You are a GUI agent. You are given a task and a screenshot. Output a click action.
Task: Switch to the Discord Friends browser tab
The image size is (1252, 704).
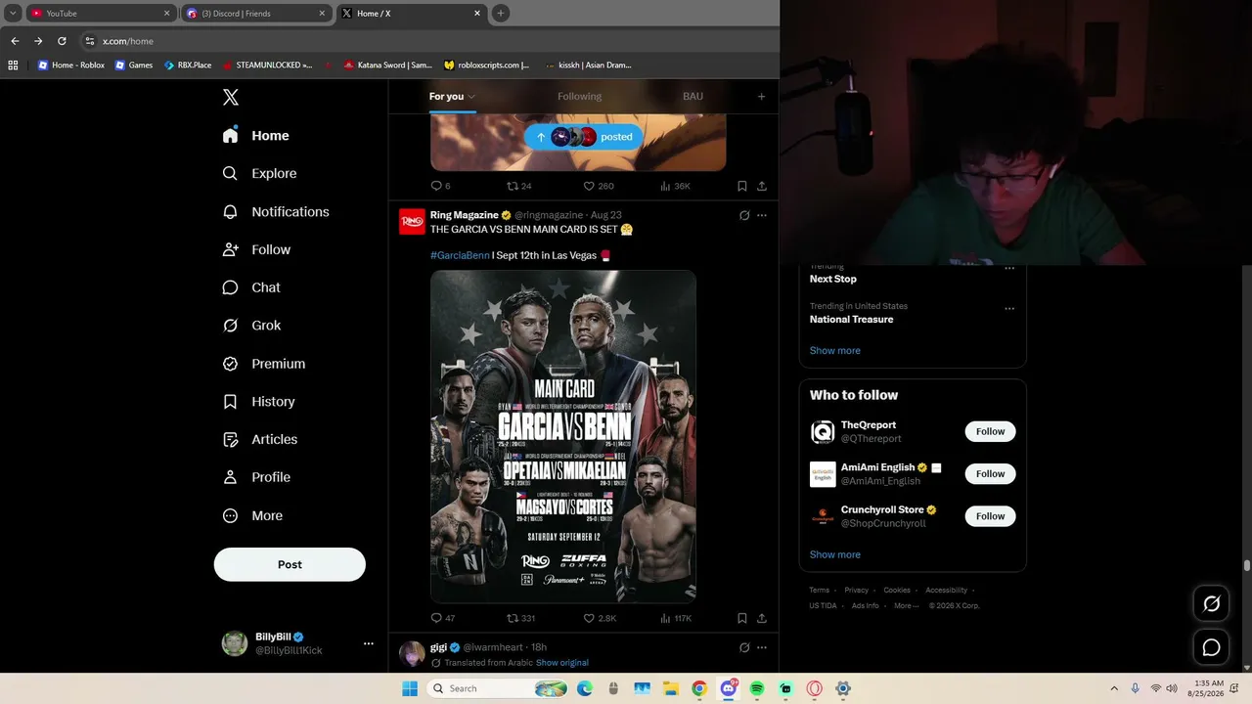pos(256,14)
